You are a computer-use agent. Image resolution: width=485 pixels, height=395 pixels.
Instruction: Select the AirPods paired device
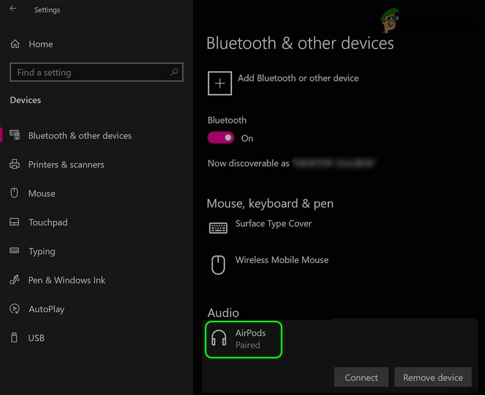244,340
